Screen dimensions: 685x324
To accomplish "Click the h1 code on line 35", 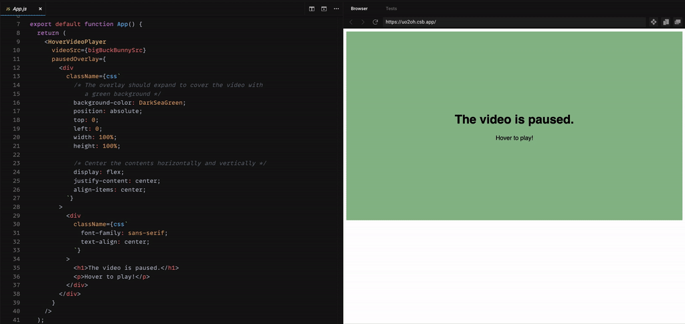I will click(126, 268).
